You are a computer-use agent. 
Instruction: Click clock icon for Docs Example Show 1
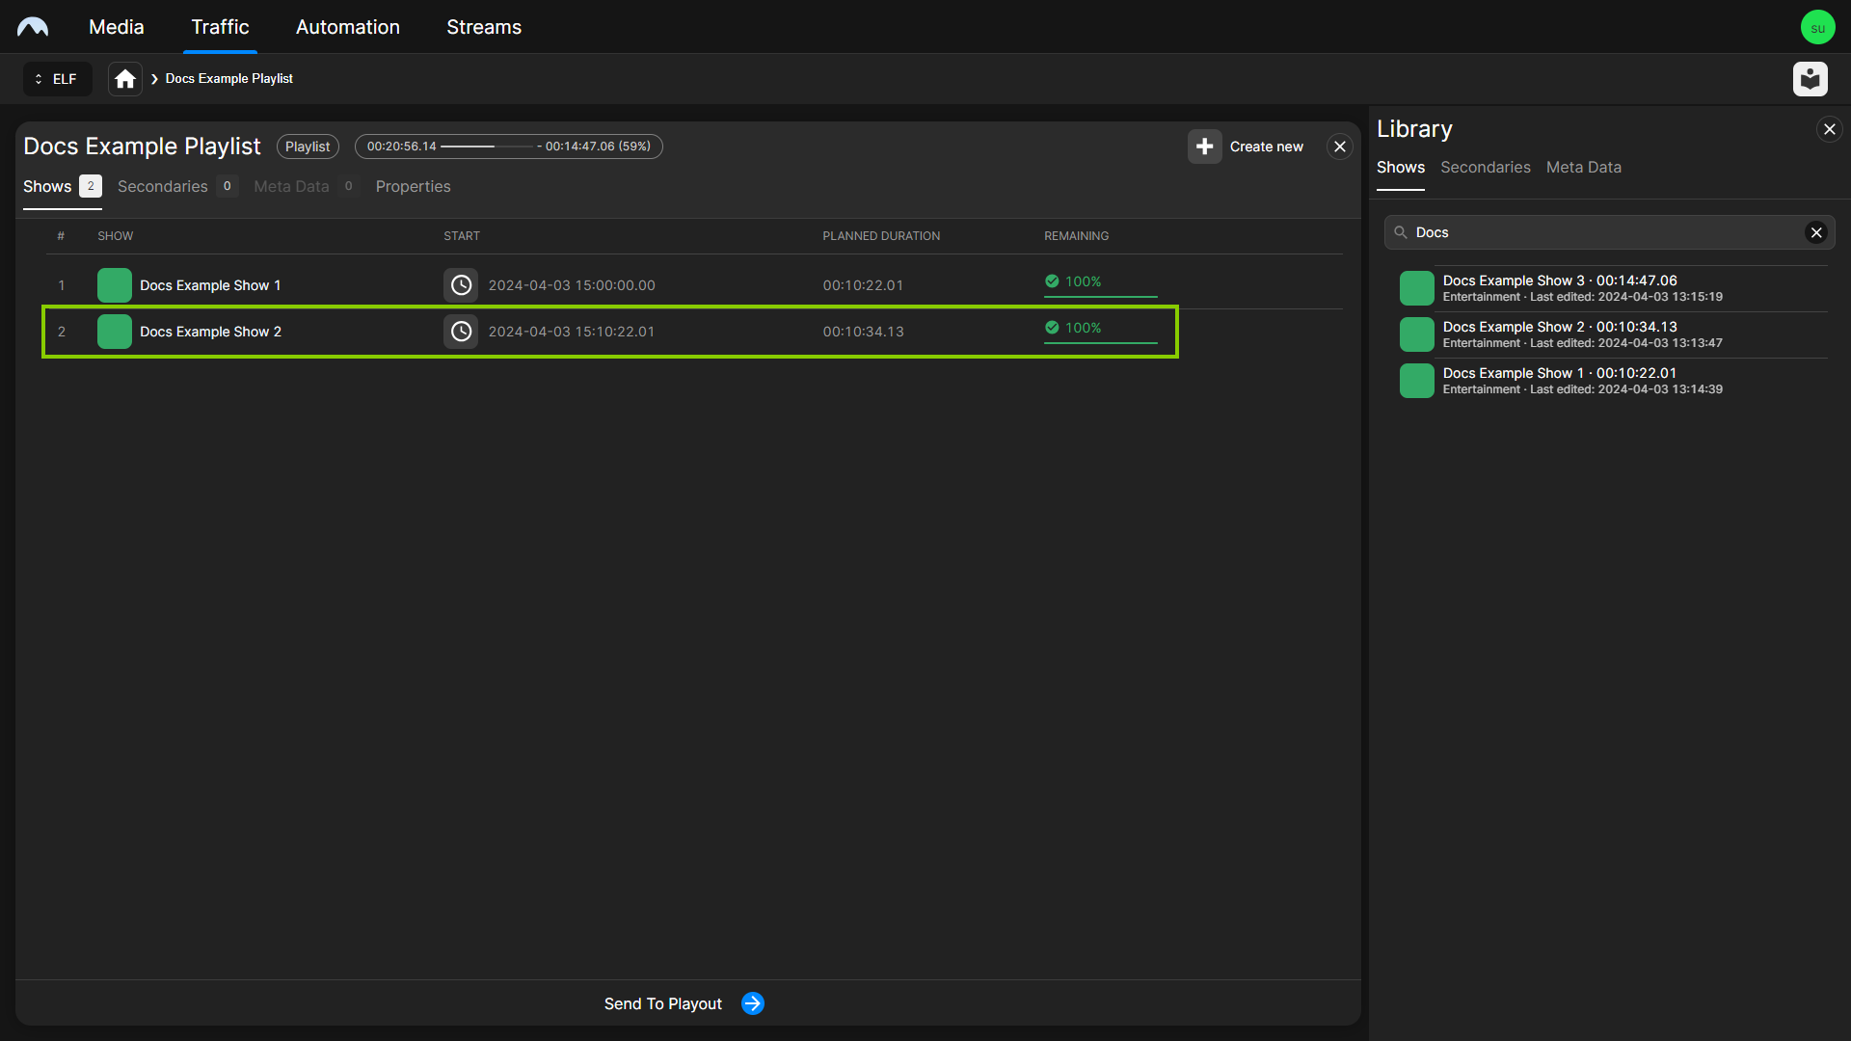(461, 285)
